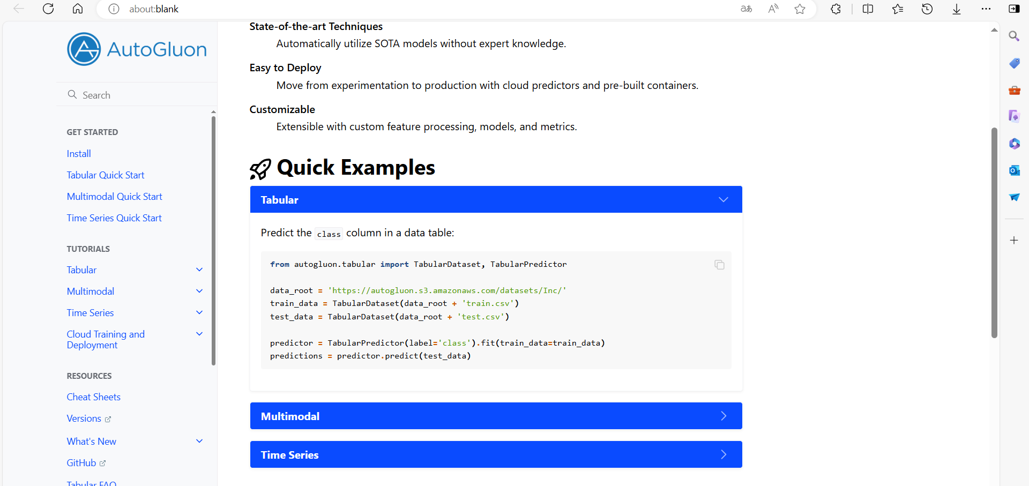Screen dimensions: 1029x486
Task: Expand What's New sidebar section
Action: coord(199,442)
